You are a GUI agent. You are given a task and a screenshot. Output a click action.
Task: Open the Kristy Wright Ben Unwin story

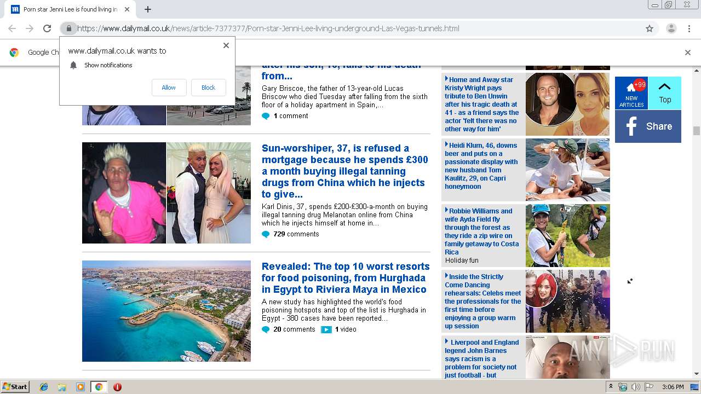pyautogui.click(x=482, y=105)
